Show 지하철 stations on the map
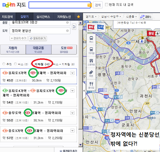The height and width of the screenshot is (152, 160). (91, 51)
